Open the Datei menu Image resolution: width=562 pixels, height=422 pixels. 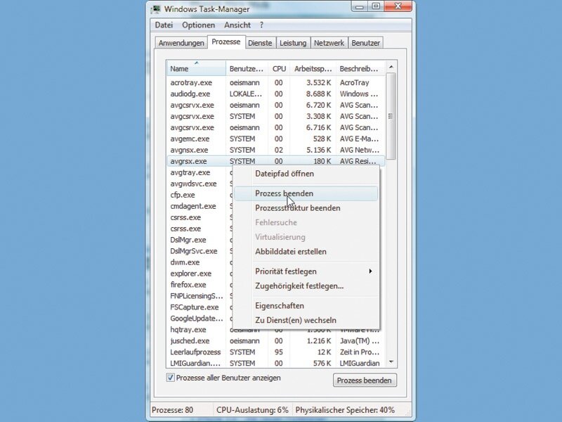tap(163, 25)
